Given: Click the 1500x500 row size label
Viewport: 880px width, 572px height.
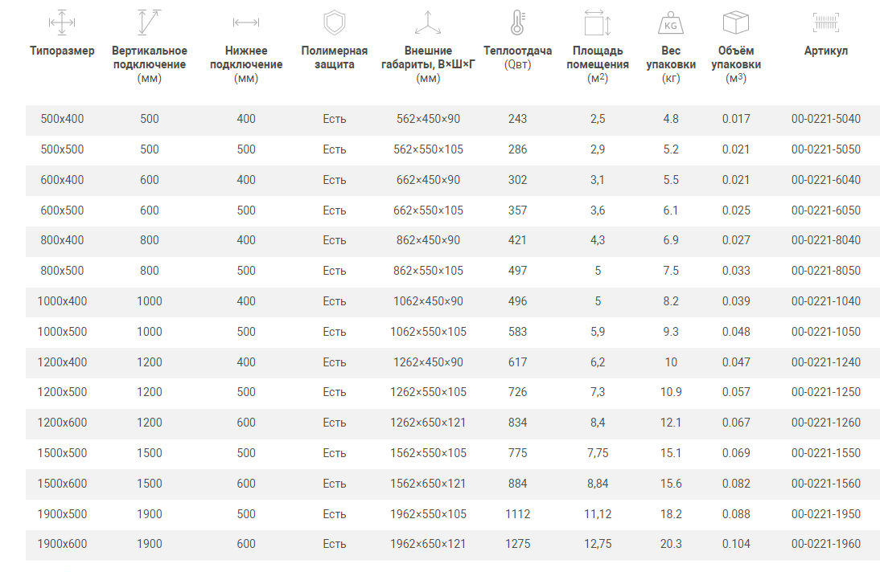Looking at the screenshot, I should point(62,453).
